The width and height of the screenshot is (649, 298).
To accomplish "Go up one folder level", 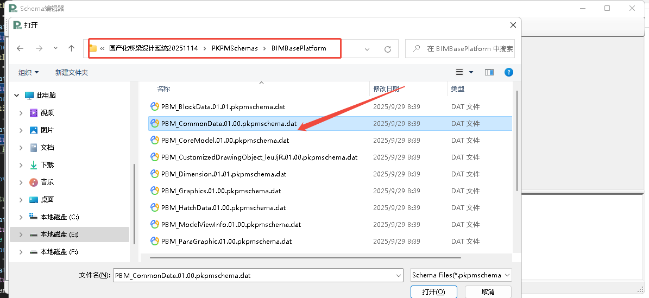I will (71, 48).
